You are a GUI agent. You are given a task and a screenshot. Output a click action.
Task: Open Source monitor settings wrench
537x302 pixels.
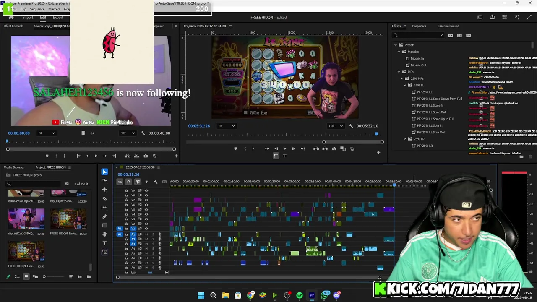(143, 133)
